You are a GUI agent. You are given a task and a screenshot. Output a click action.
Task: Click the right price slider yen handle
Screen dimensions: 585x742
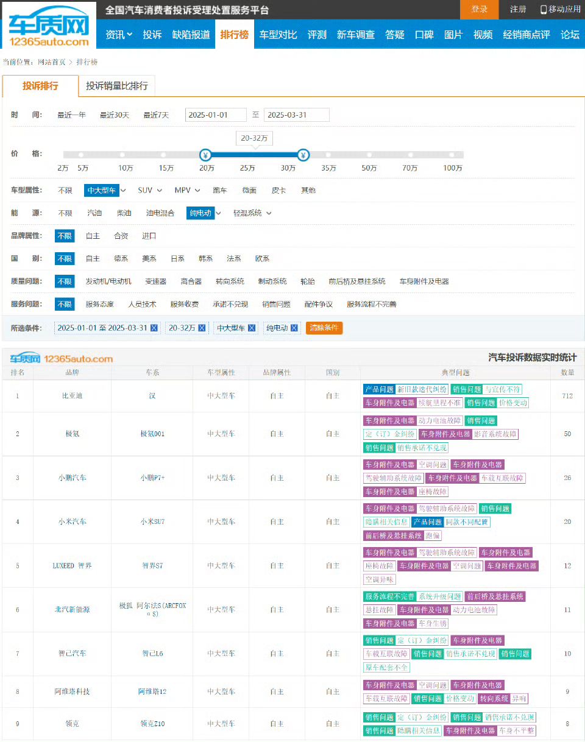point(303,155)
